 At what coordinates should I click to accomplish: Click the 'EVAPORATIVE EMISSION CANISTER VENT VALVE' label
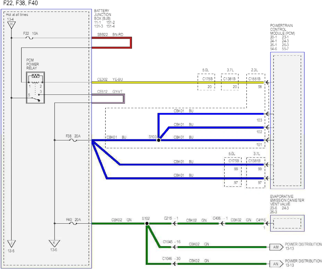[287, 200]
